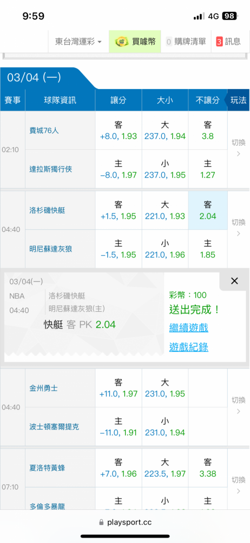Click 送出完成！ status text
The image size is (250, 543).
pos(194,310)
